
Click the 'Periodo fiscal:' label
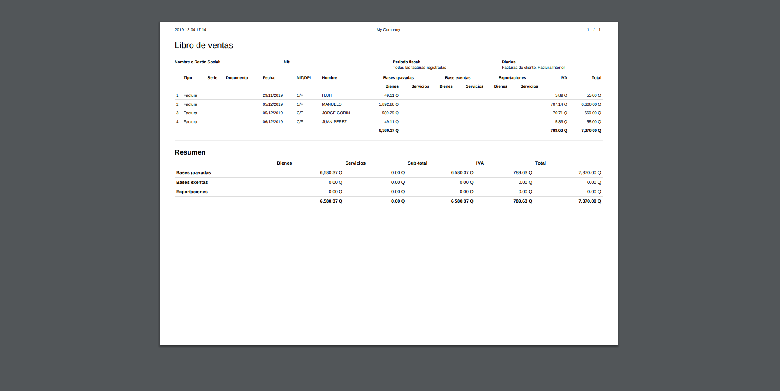point(406,62)
